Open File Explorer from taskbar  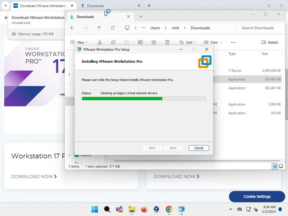(x=132, y=209)
